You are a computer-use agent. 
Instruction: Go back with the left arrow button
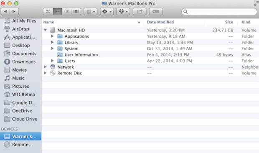click(x=5, y=12)
